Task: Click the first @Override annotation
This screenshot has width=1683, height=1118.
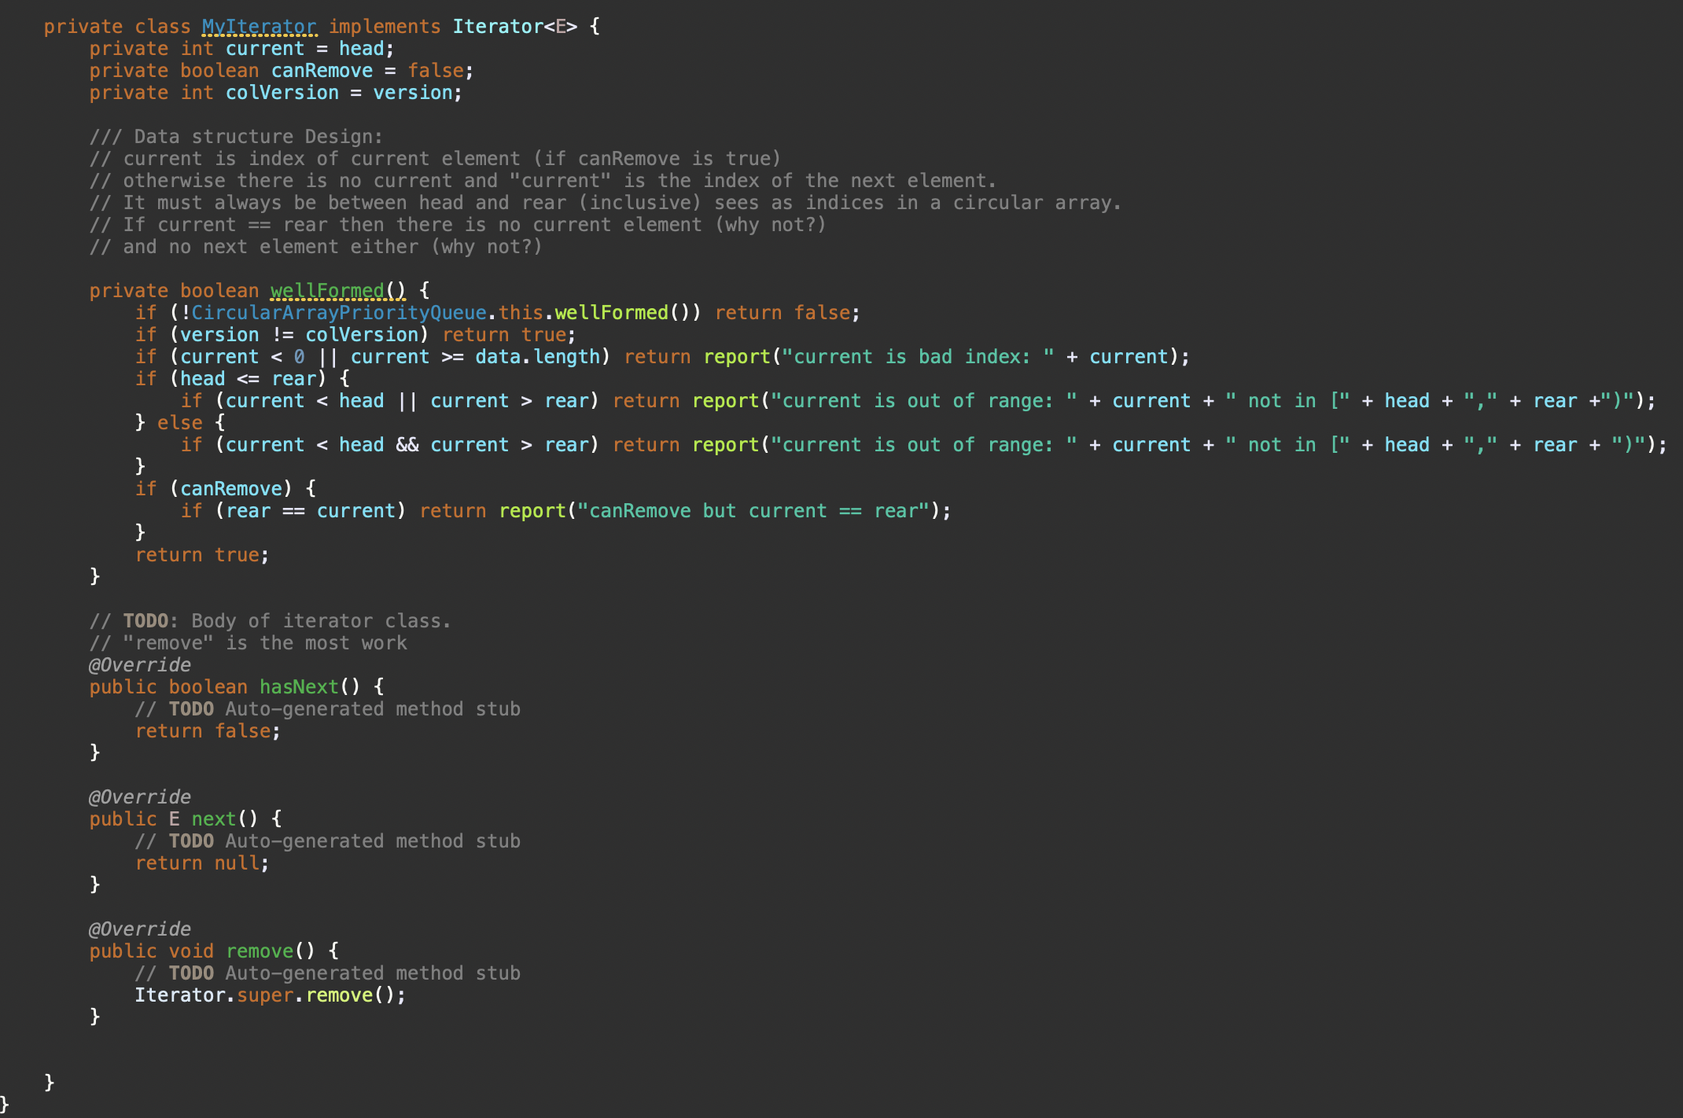Action: pos(140,665)
